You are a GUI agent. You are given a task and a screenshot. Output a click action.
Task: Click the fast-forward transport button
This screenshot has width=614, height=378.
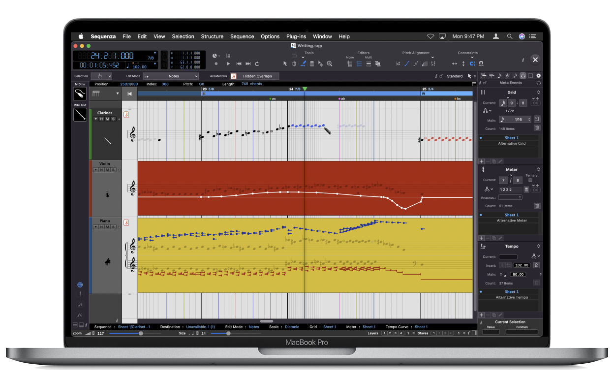click(x=248, y=63)
